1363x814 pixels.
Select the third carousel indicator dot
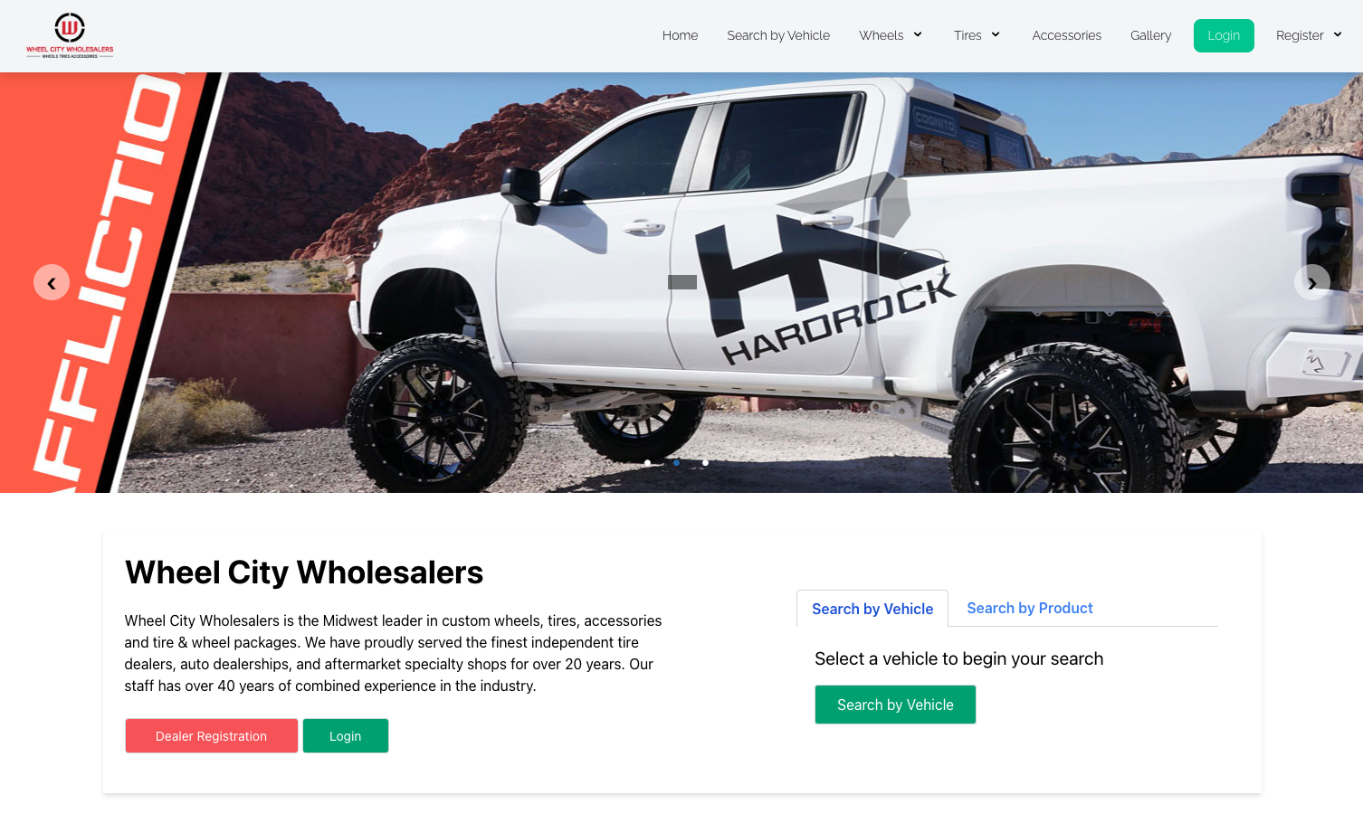point(705,462)
